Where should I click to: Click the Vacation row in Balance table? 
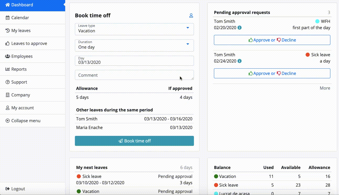pyautogui.click(x=272, y=176)
